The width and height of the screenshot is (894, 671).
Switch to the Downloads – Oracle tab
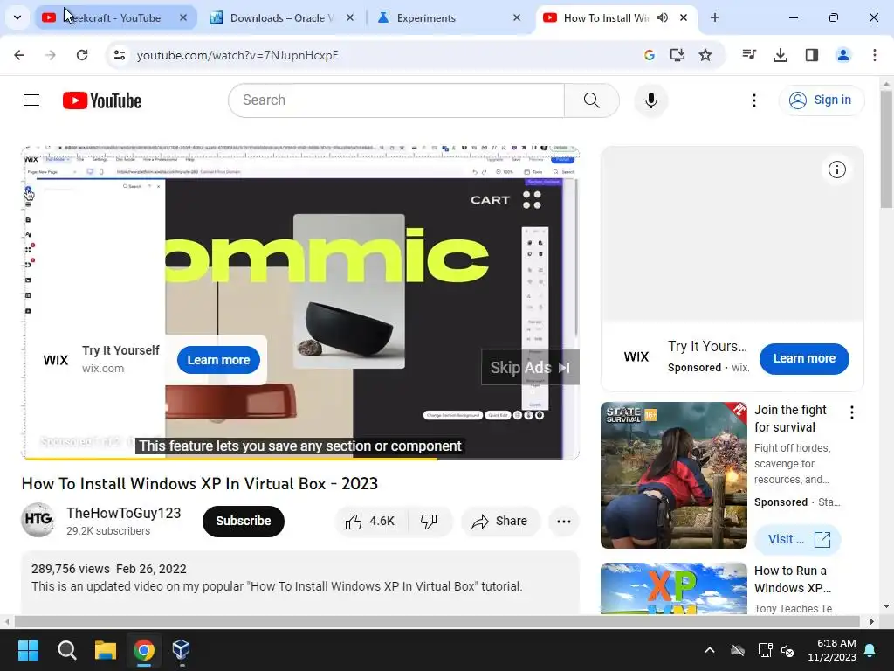(282, 17)
